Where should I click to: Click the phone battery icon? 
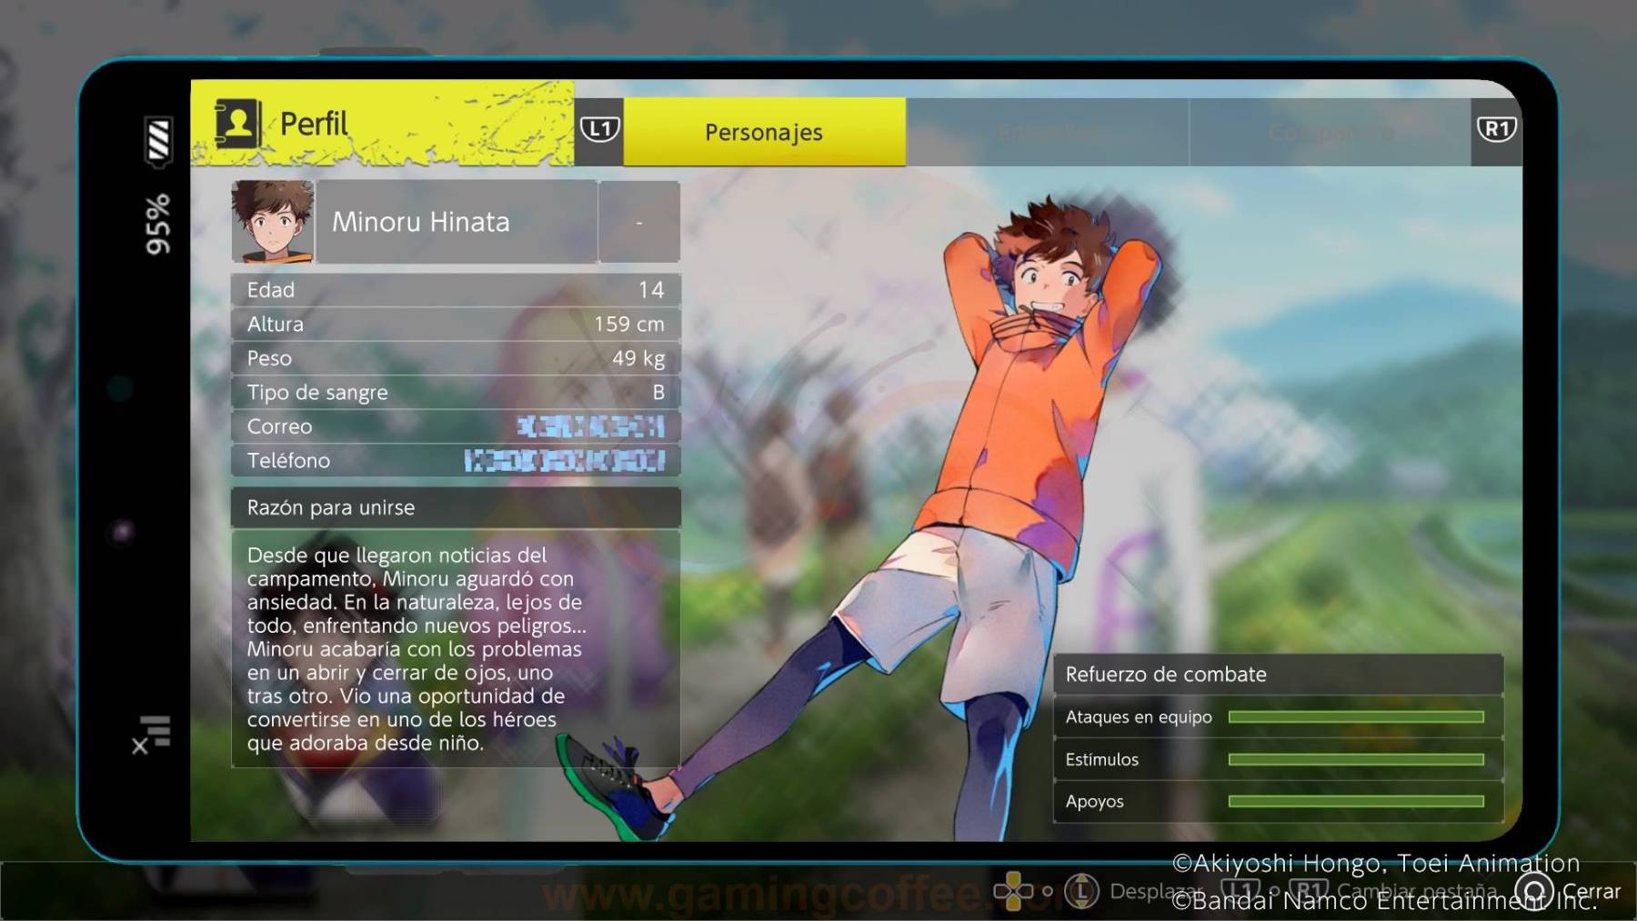click(x=158, y=140)
